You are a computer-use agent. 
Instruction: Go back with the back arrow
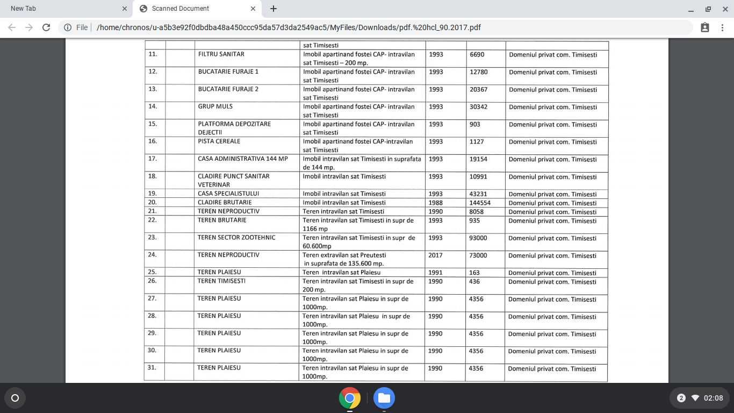coord(12,27)
